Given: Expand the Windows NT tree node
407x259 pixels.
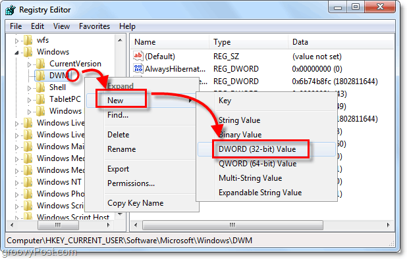Looking at the screenshot, I should click(17, 183).
